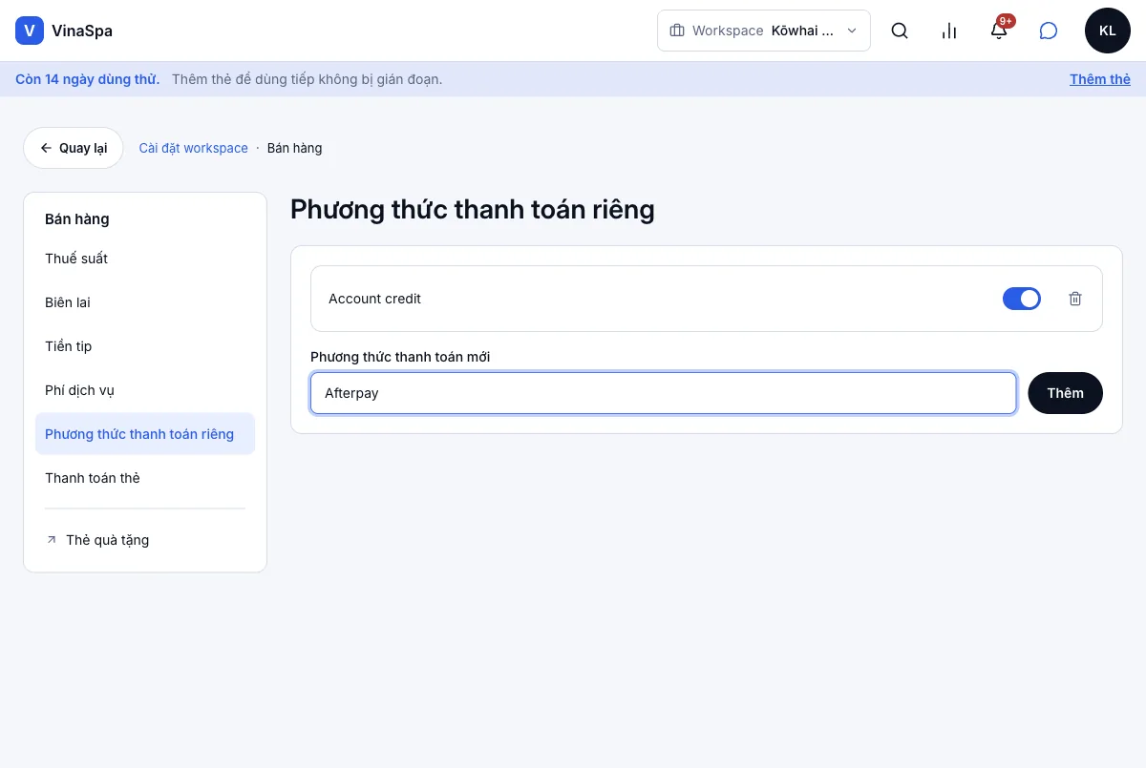Click the VinaSpa logo icon
This screenshot has width=1146, height=768.
tap(30, 31)
